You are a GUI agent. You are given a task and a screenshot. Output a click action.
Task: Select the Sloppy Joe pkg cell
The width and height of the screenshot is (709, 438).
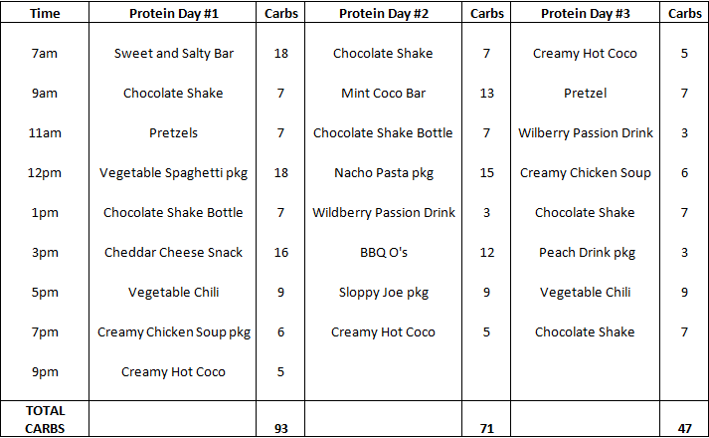click(383, 292)
